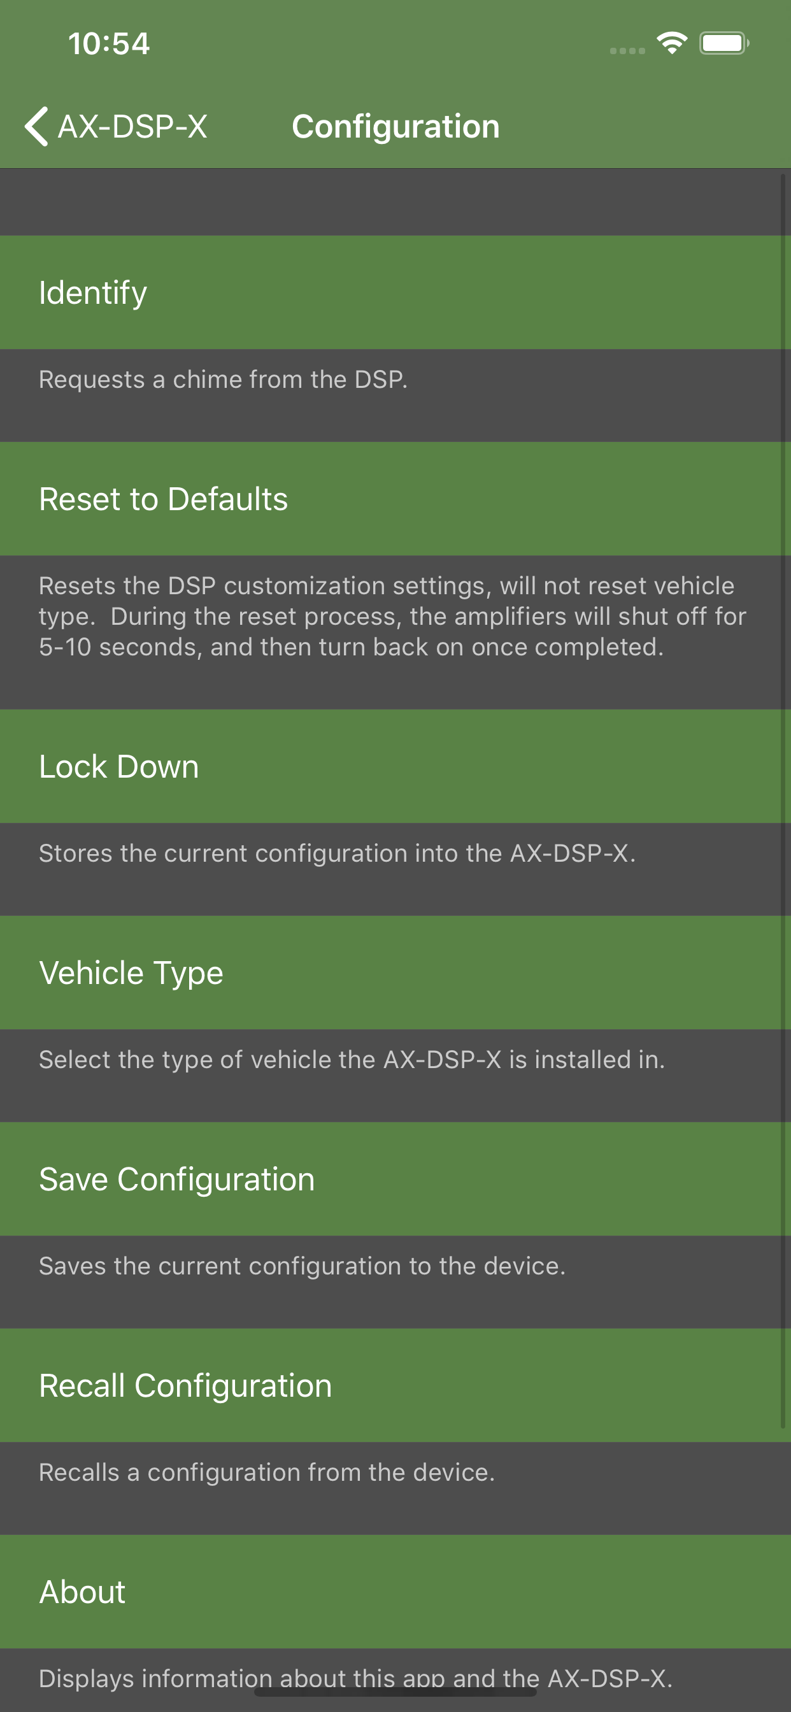The height and width of the screenshot is (1712, 791).
Task: Tap the 'Requests a chime' description text
Action: pyautogui.click(x=224, y=380)
